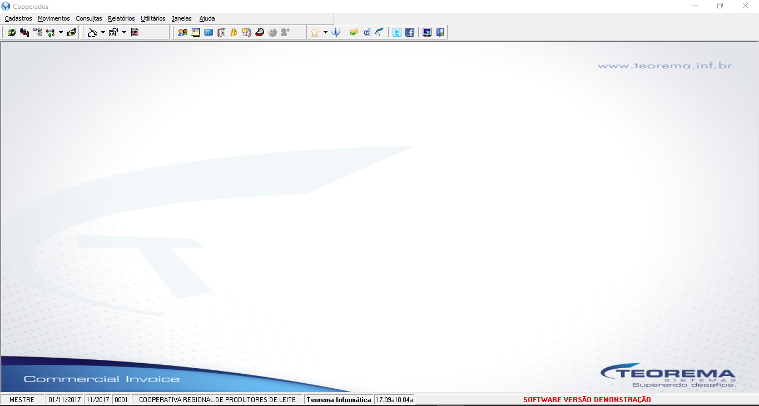Open the Movimentos menu
759x406 pixels.
tap(54, 18)
